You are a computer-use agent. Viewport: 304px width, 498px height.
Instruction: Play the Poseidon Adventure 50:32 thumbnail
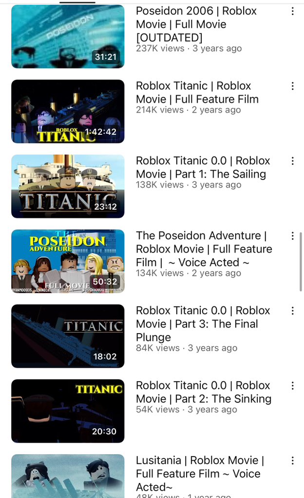click(x=68, y=261)
